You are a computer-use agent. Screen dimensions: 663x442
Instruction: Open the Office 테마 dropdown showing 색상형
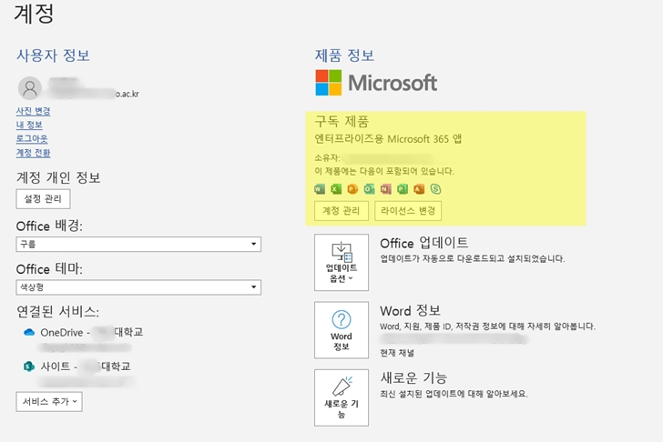tap(138, 287)
